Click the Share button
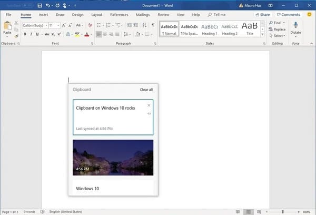 tap(263, 15)
